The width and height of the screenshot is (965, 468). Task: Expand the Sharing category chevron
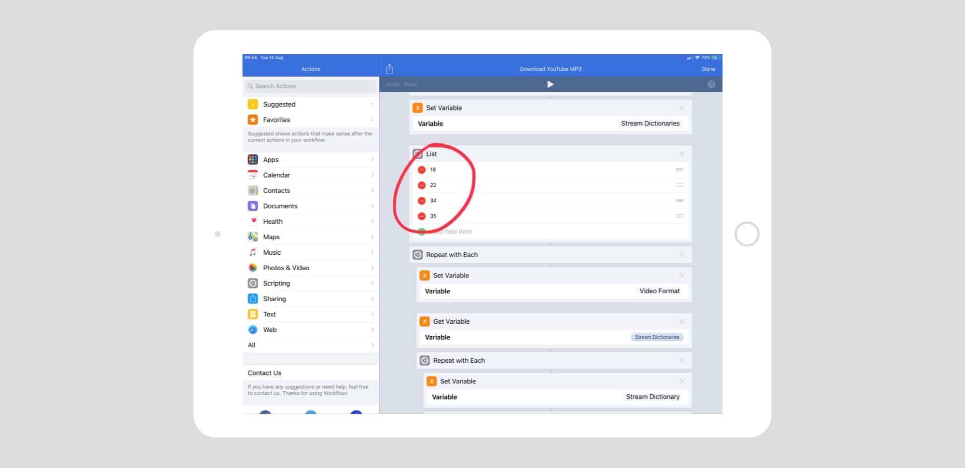coord(372,299)
